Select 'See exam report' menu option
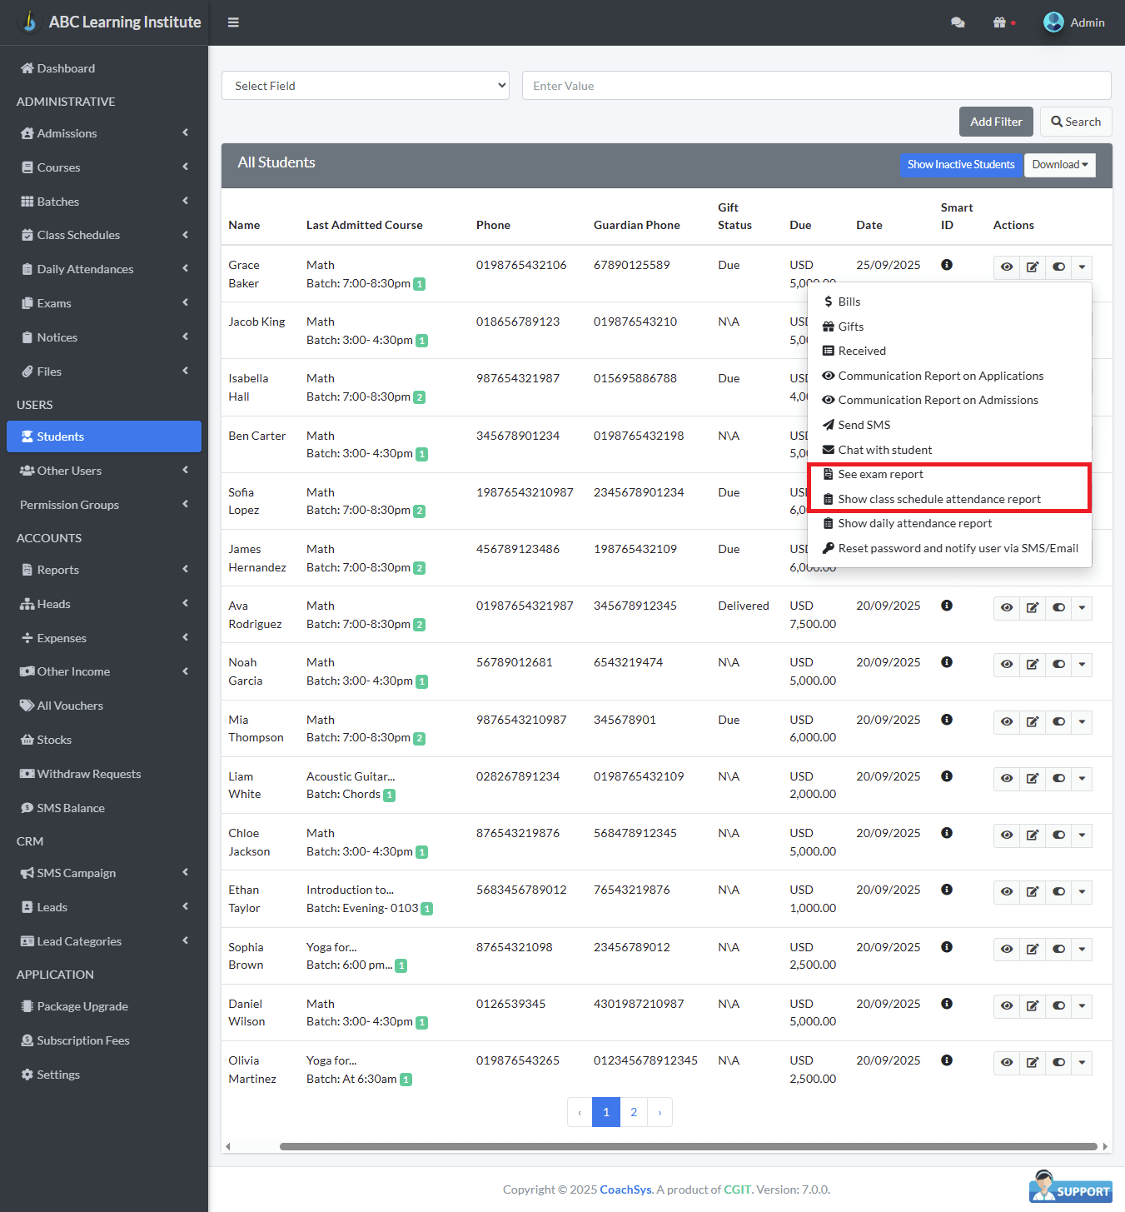Screen dimensions: 1125x1212 tap(880, 474)
